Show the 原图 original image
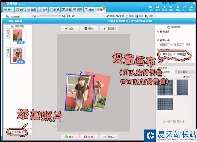The width and height of the screenshot is (197, 142). (x=129, y=16)
